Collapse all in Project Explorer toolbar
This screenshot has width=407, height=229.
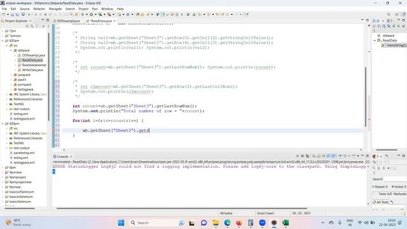tap(27, 26)
